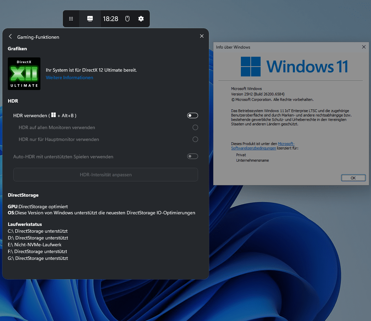Click the mouse click-through icon in Game Bar
Viewport: 371px width, 321px height.
click(127, 19)
